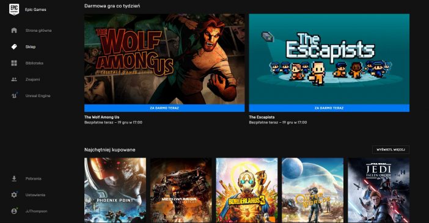Click the home icon beside Strona główna
This screenshot has width=429, height=223.
(14, 31)
